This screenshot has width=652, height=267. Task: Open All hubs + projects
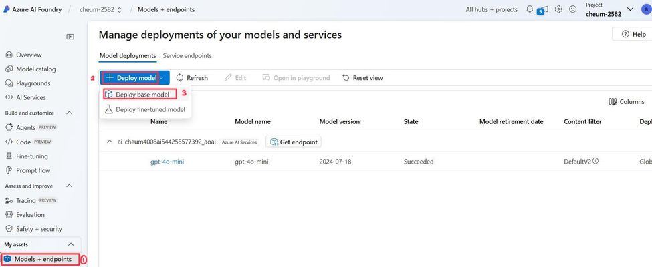pyautogui.click(x=492, y=9)
